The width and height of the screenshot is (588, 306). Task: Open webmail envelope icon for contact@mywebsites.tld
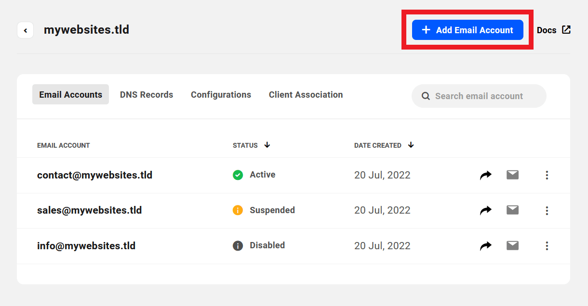coord(512,175)
